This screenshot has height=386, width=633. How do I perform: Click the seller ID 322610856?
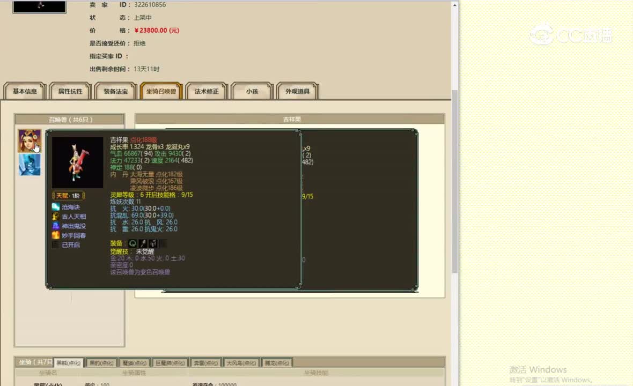(x=150, y=4)
